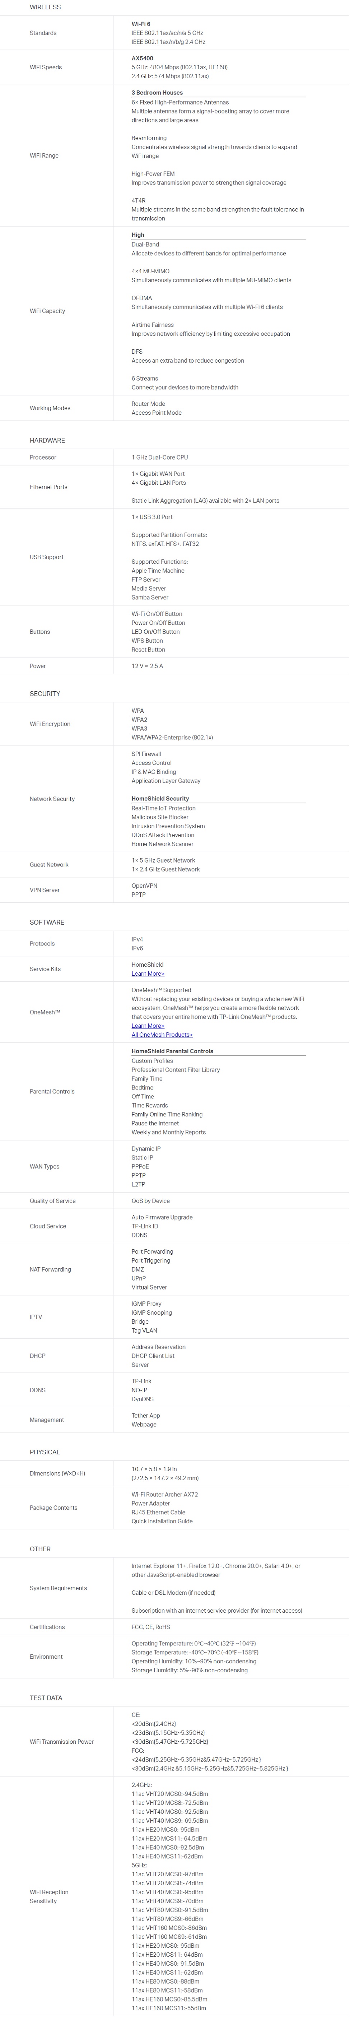Click the 3 Bedroom Houses heading
Screen dimensions: 359x2021
[x=157, y=93]
